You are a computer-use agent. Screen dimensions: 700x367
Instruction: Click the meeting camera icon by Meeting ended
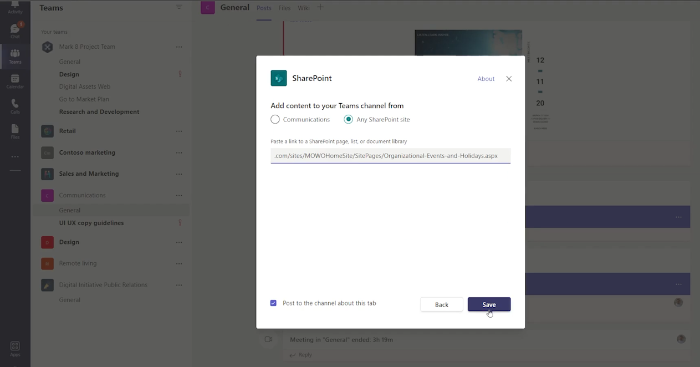[x=268, y=339]
